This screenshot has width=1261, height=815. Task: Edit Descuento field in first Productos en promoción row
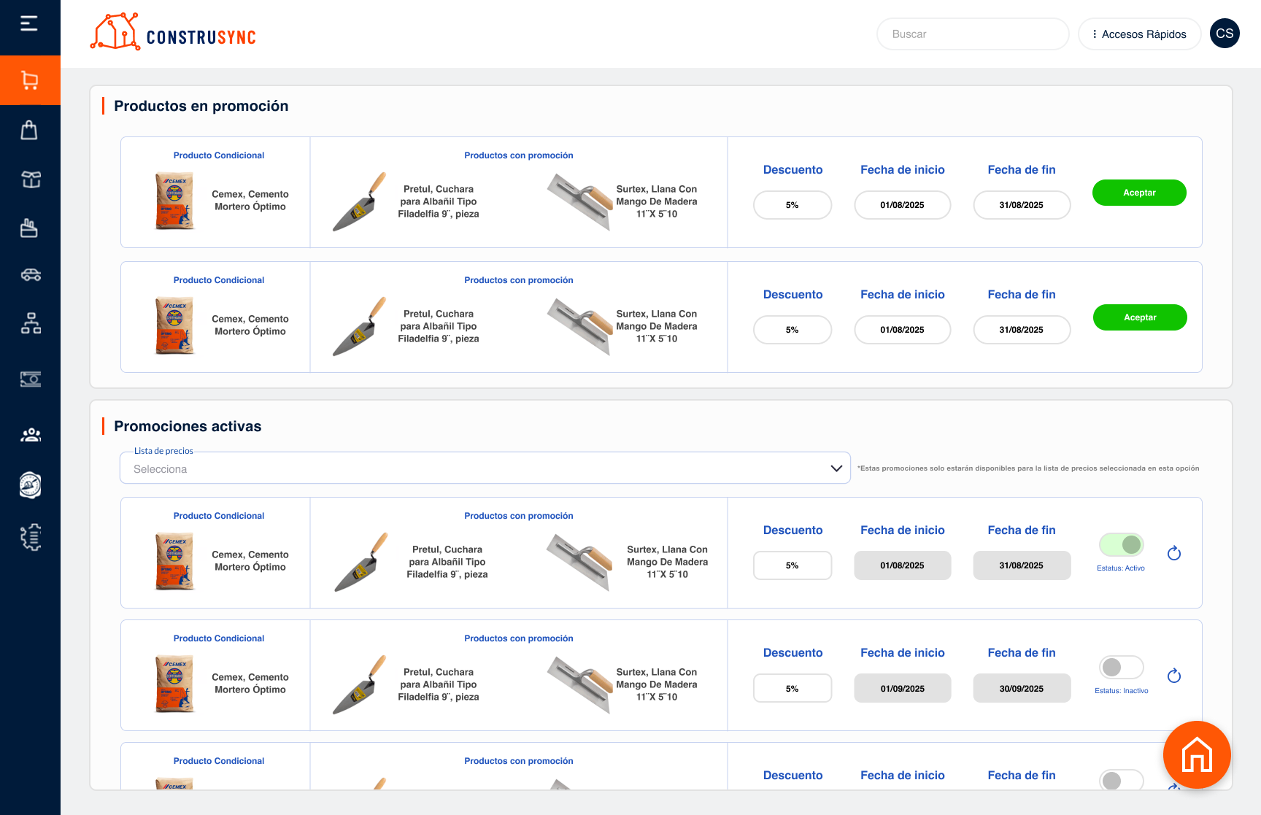coord(793,205)
